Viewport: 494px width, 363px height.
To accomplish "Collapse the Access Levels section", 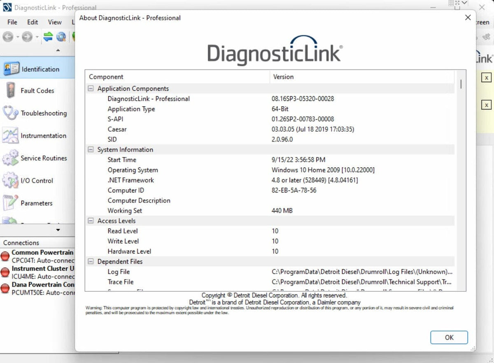I will (91, 221).
